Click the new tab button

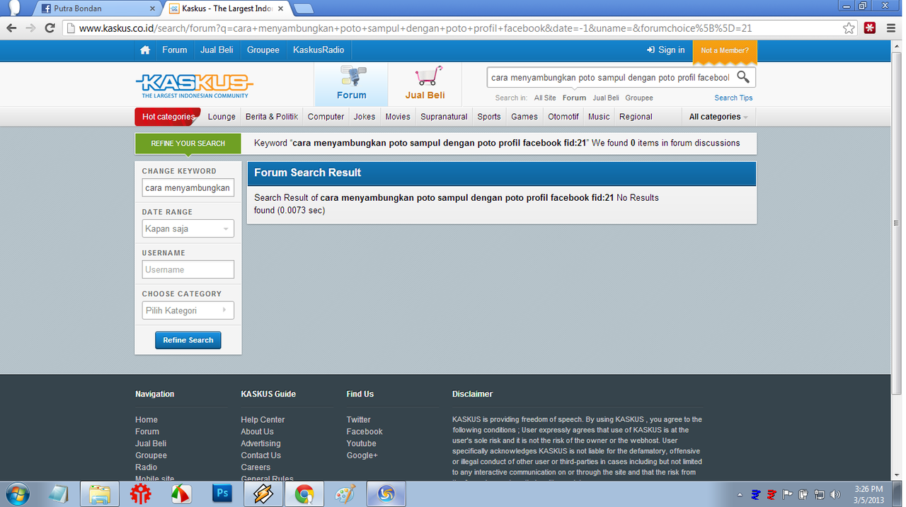pos(304,8)
